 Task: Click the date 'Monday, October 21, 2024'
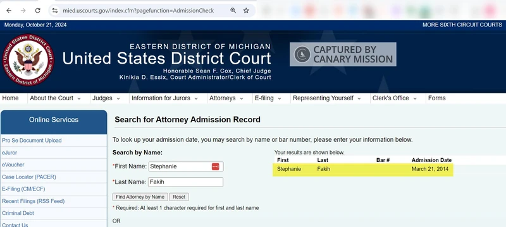coord(35,25)
